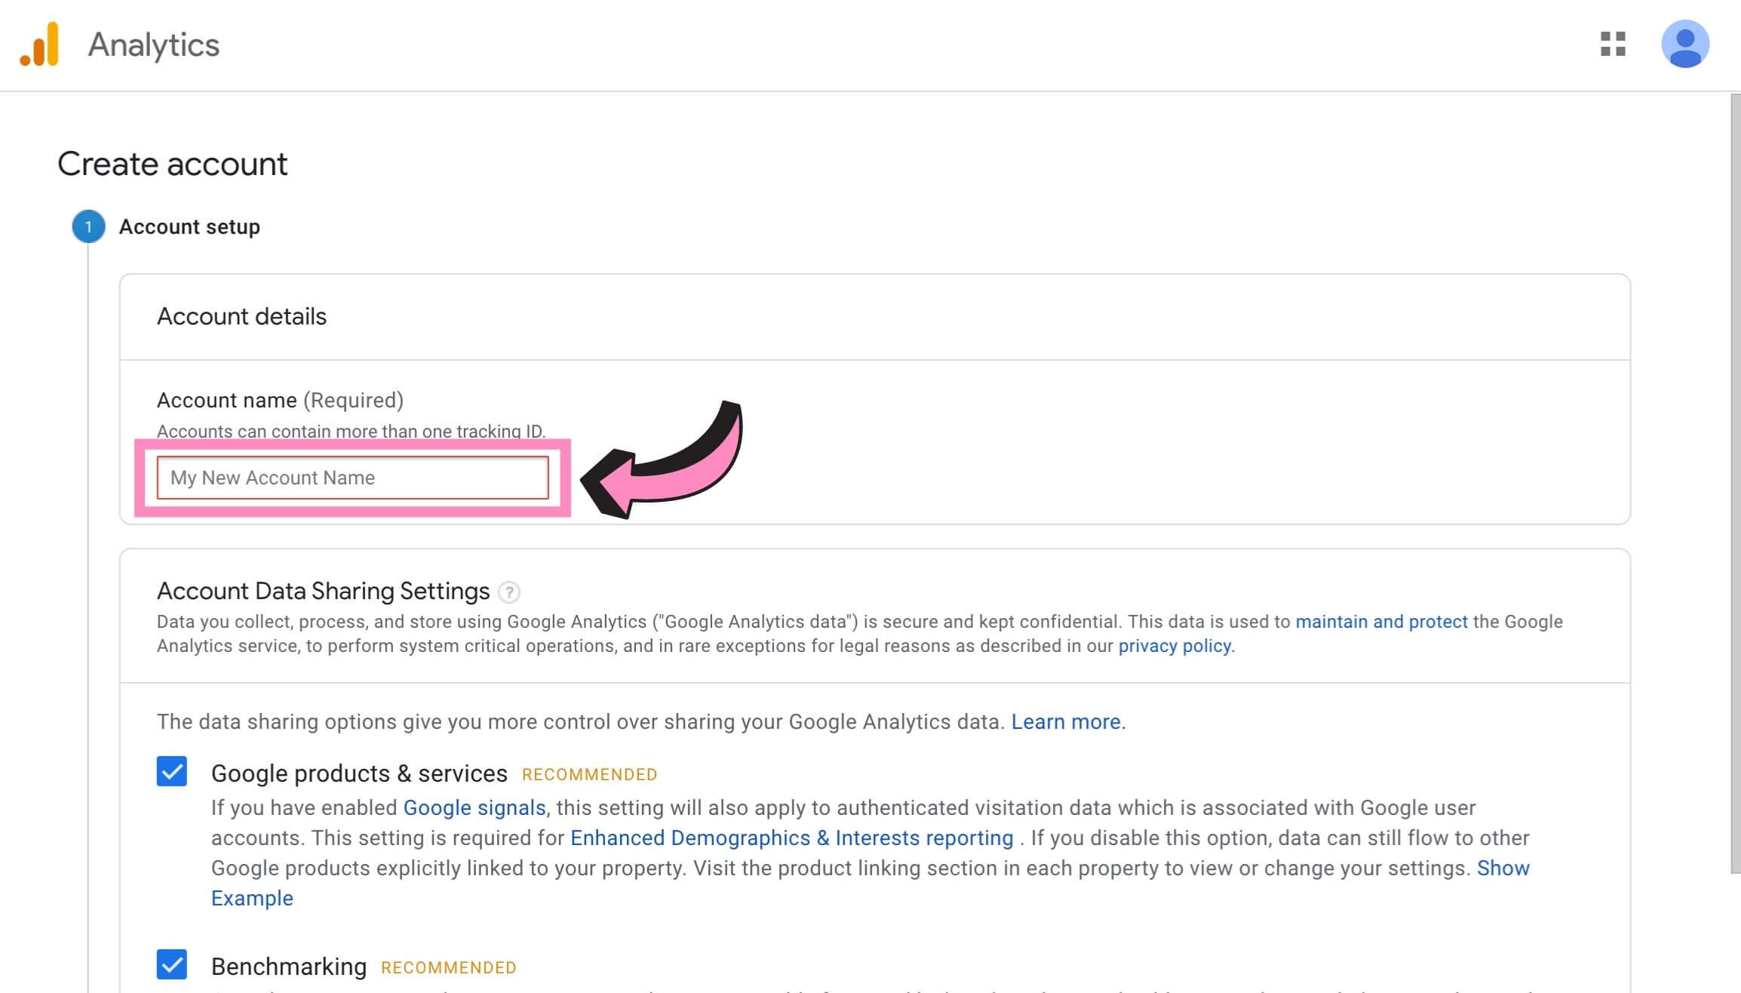The image size is (1741, 993).
Task: Click the step 1 circle indicator
Action: pos(88,226)
